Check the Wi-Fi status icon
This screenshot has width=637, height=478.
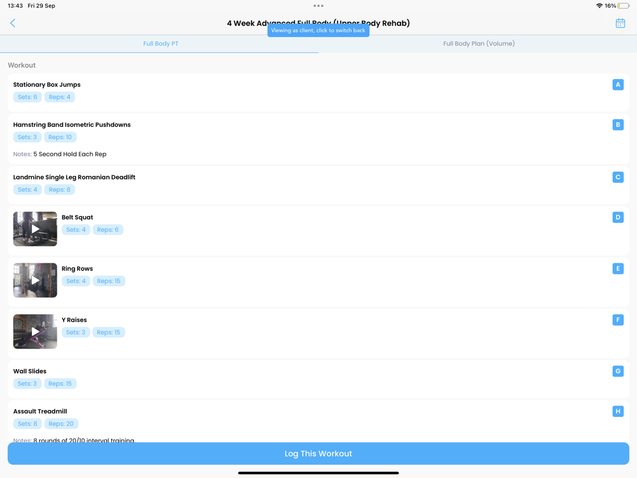point(599,6)
